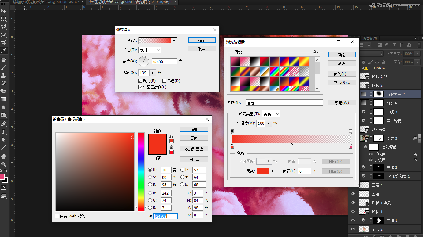Open the 样式 style dropdown (线性)
423x237 pixels.
(150, 50)
